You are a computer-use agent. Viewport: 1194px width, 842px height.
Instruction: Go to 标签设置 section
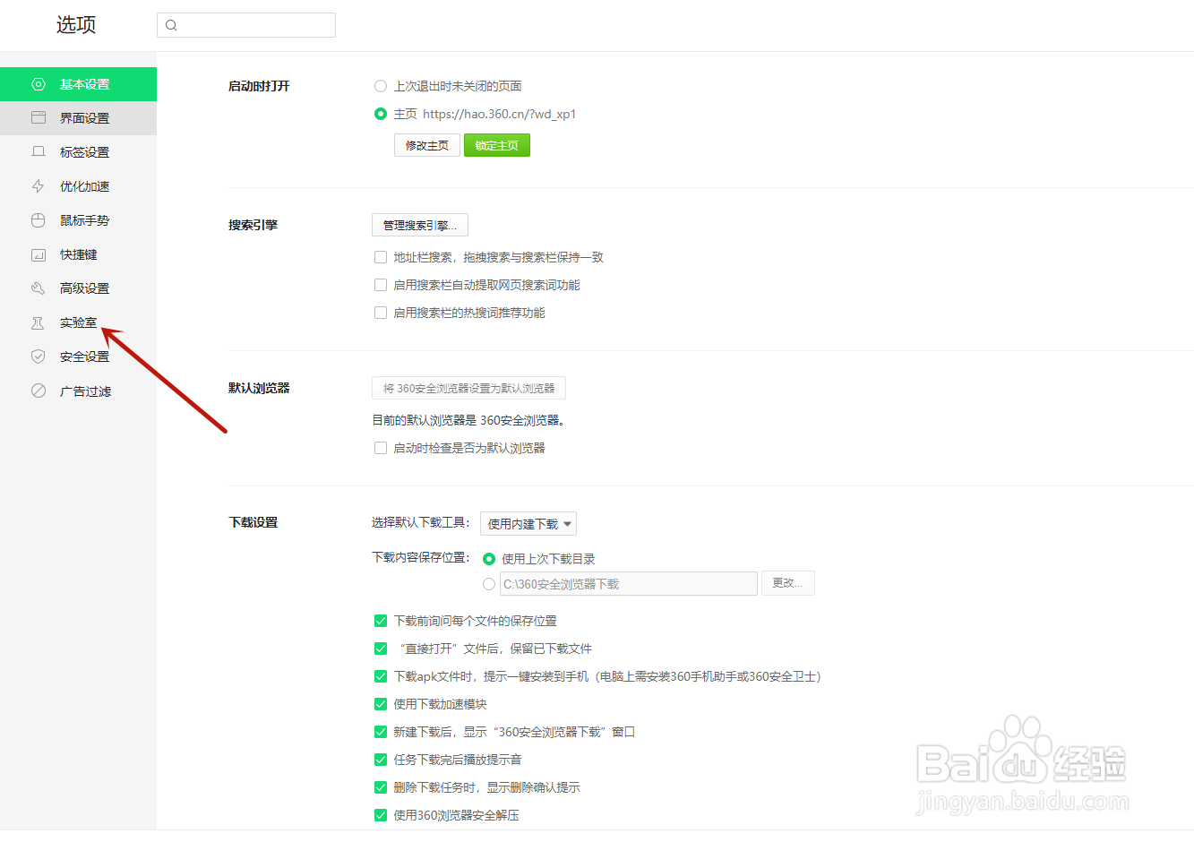78,152
